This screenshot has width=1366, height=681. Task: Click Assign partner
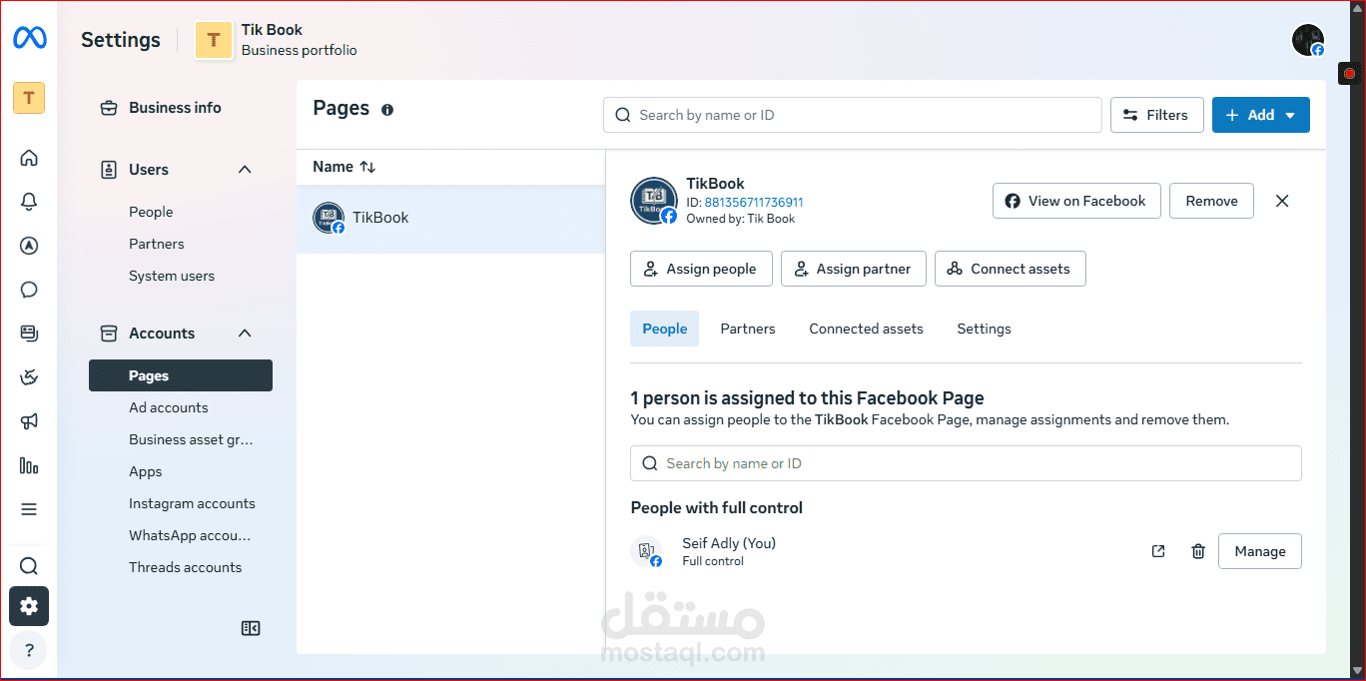click(854, 269)
